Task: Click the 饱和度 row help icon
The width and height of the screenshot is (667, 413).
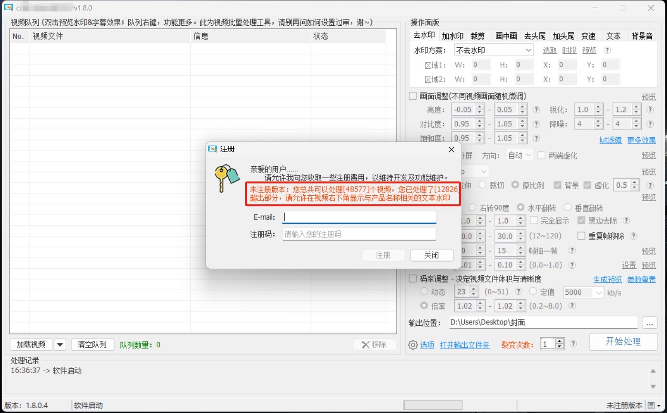Action: coord(536,138)
